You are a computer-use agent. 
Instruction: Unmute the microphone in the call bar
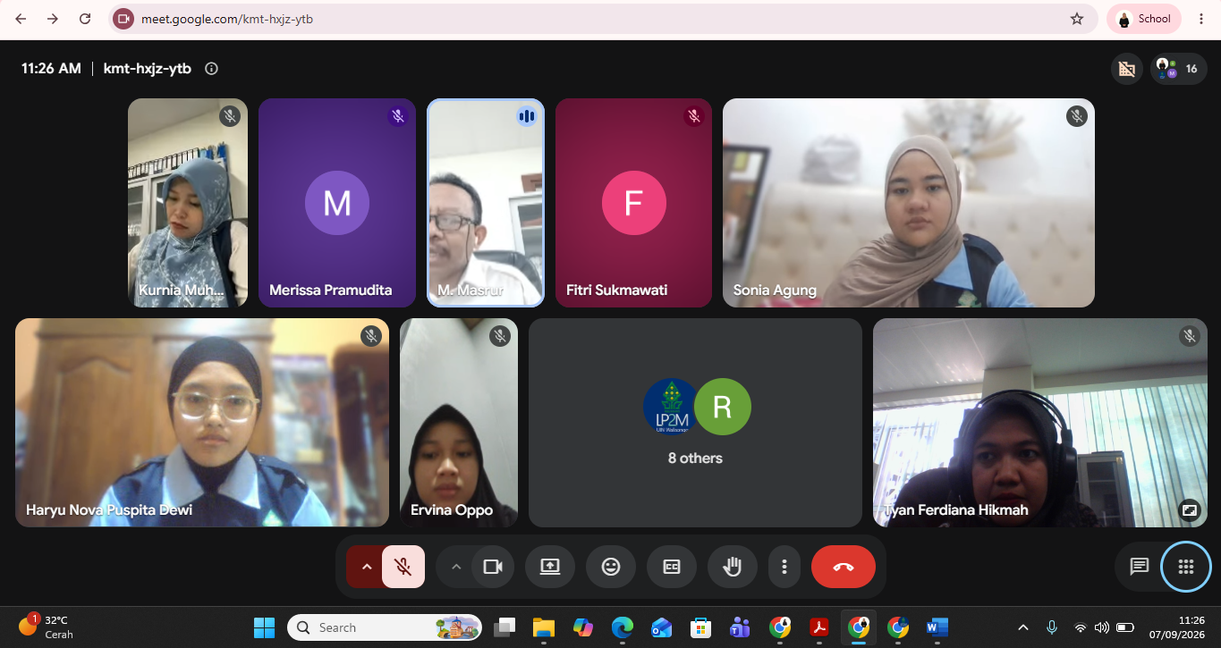pyautogui.click(x=403, y=567)
